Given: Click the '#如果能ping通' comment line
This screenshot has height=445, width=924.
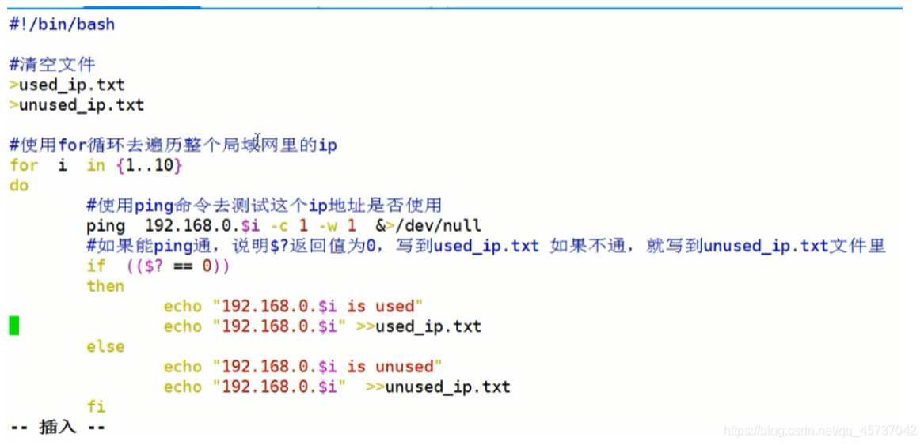Looking at the screenshot, I should [x=486, y=246].
